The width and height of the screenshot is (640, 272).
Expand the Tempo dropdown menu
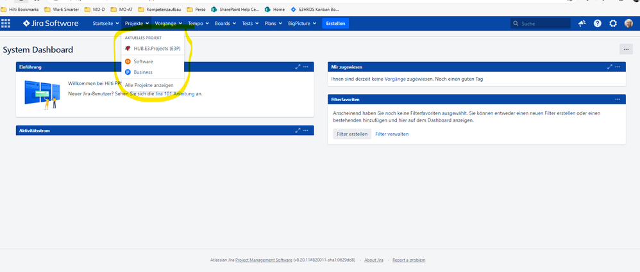pyautogui.click(x=198, y=24)
